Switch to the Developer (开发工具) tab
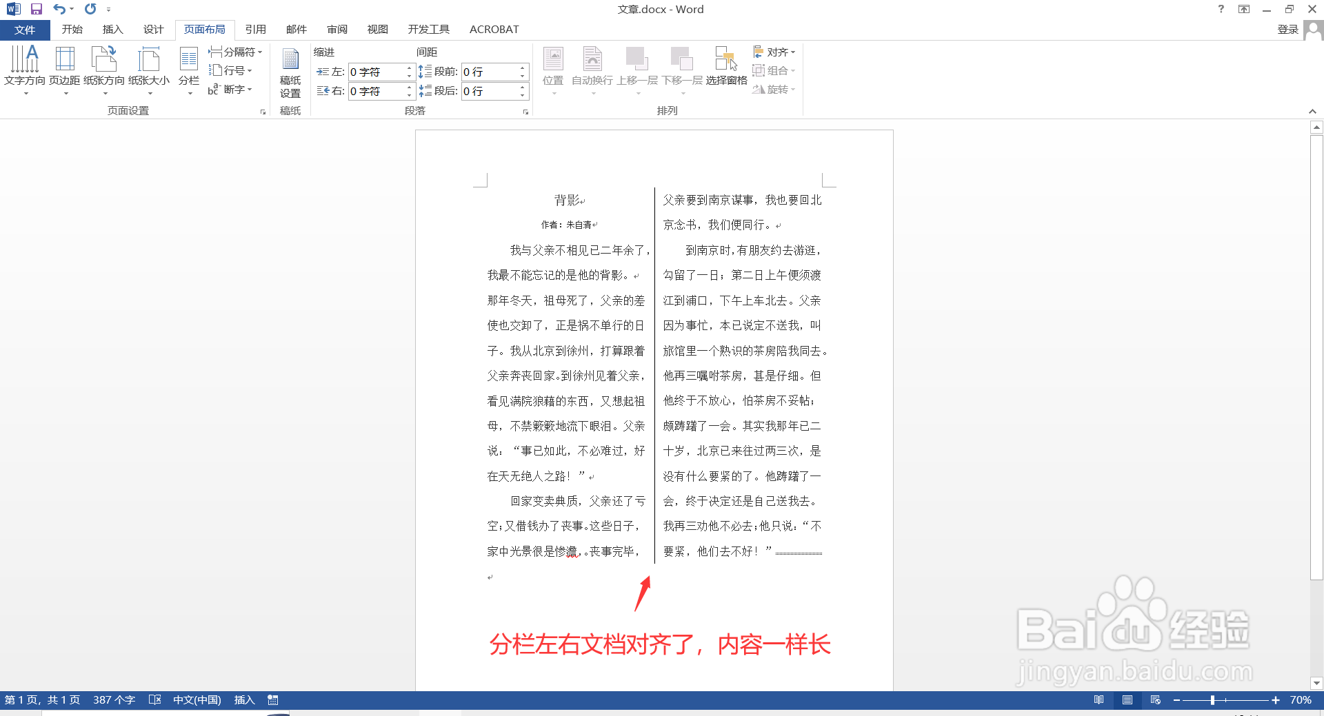Image resolution: width=1324 pixels, height=716 pixels. 428,29
